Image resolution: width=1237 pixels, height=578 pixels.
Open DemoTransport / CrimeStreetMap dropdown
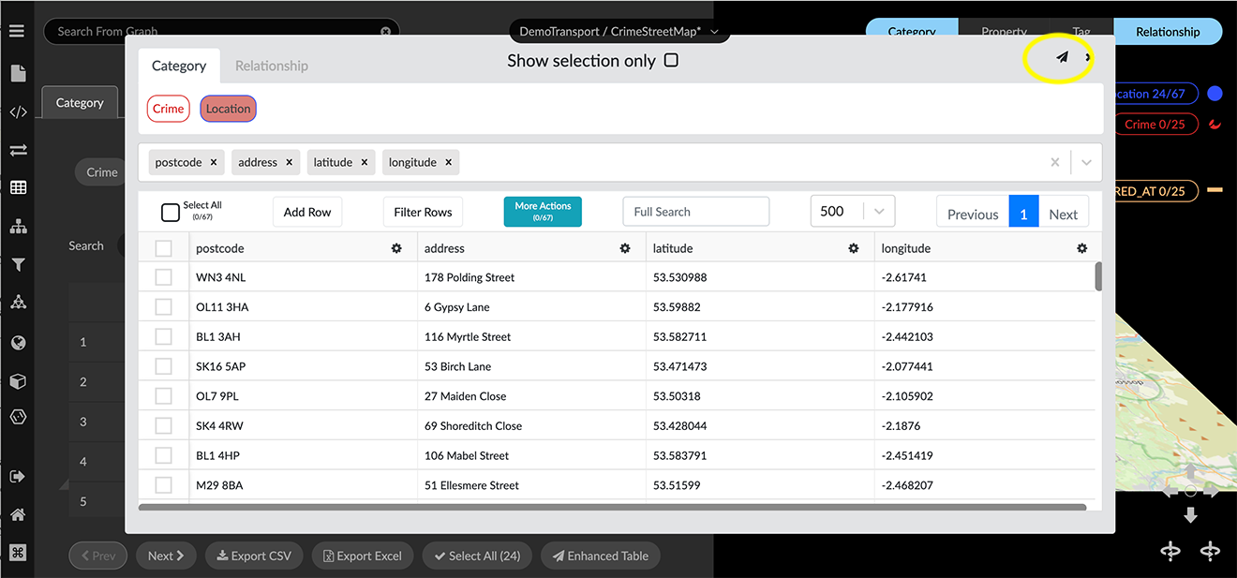pyautogui.click(x=619, y=32)
